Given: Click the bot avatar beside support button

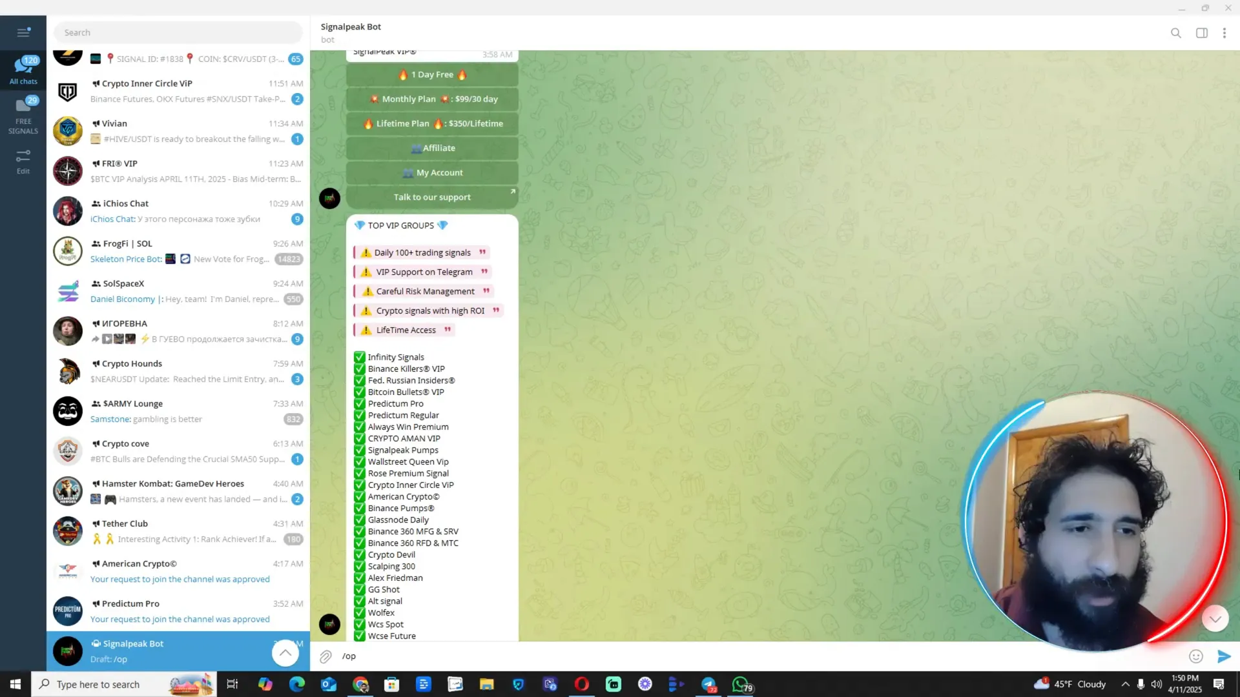Looking at the screenshot, I should (x=329, y=198).
